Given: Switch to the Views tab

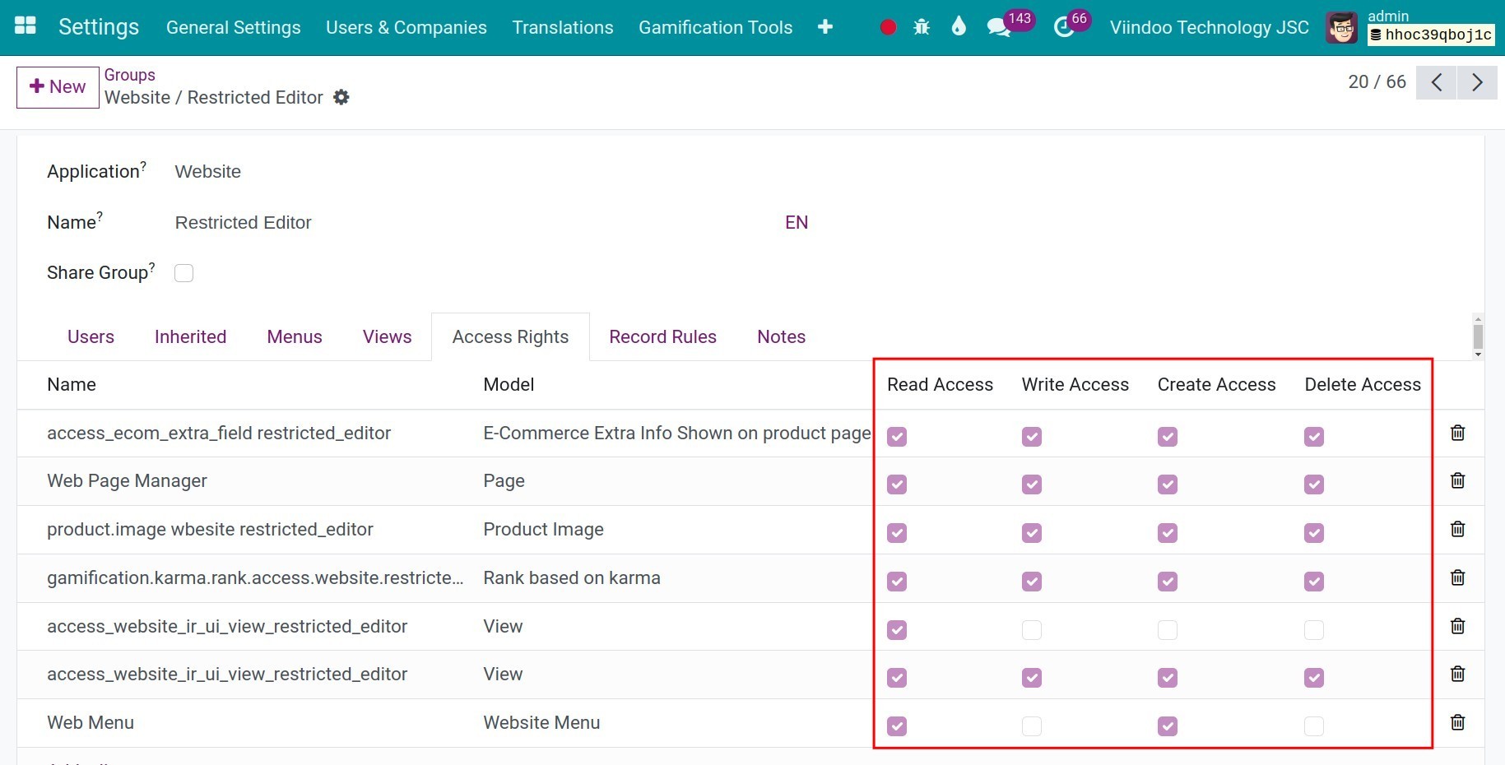Looking at the screenshot, I should pyautogui.click(x=387, y=336).
